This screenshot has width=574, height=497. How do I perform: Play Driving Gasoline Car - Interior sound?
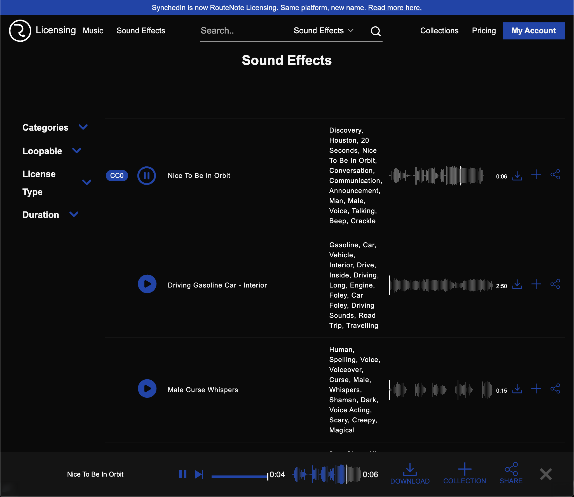[147, 284]
